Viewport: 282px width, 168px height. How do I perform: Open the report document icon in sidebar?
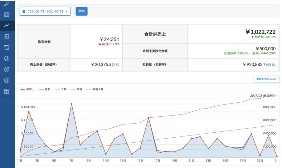7,37
